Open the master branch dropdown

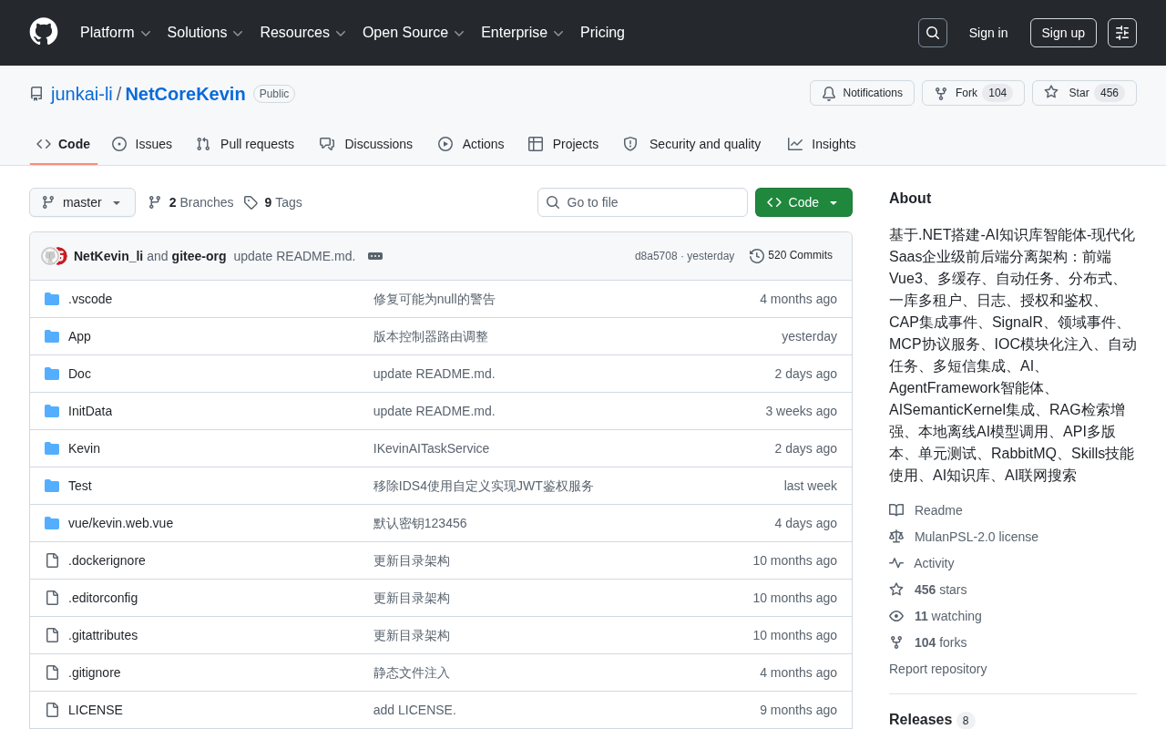point(82,202)
